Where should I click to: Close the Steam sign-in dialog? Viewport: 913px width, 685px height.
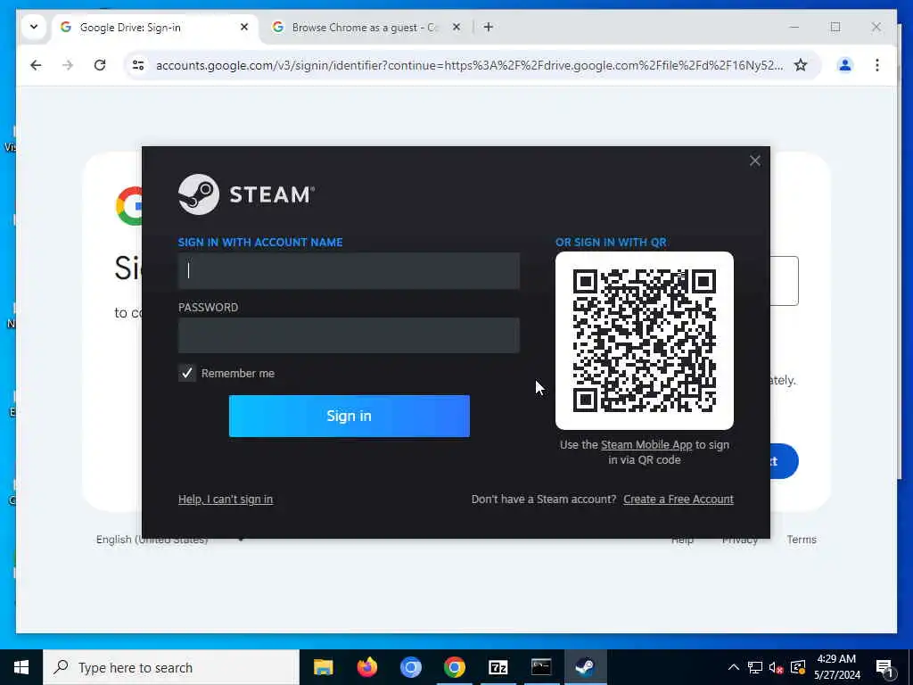(x=754, y=161)
